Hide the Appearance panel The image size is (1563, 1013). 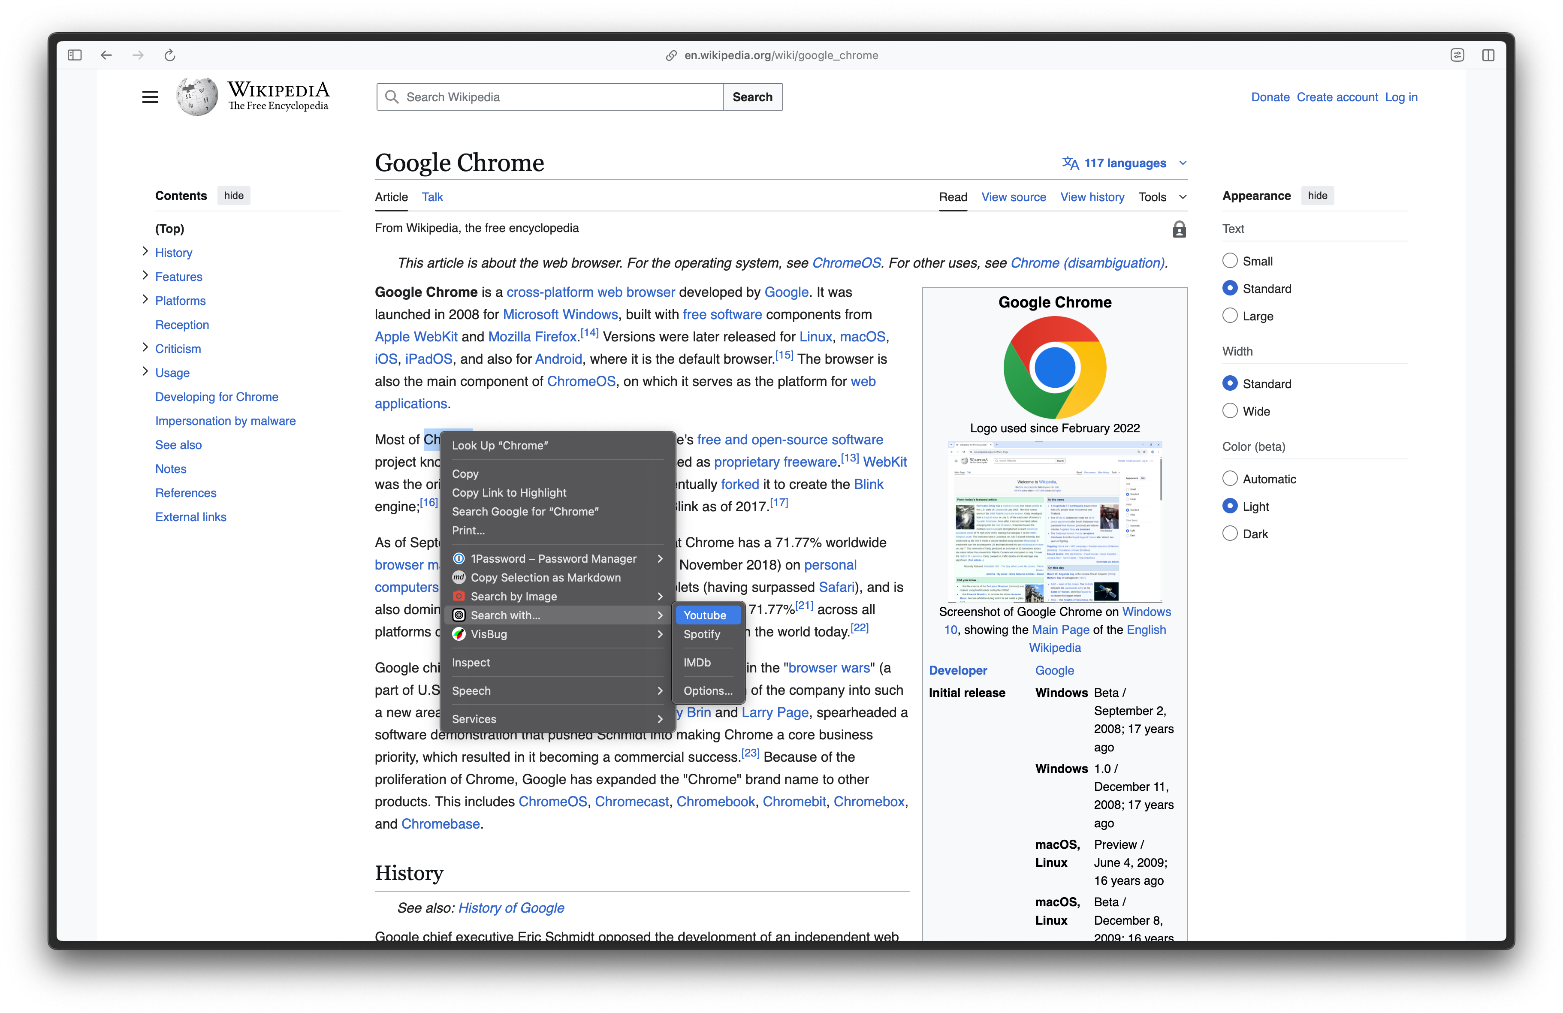click(1317, 195)
